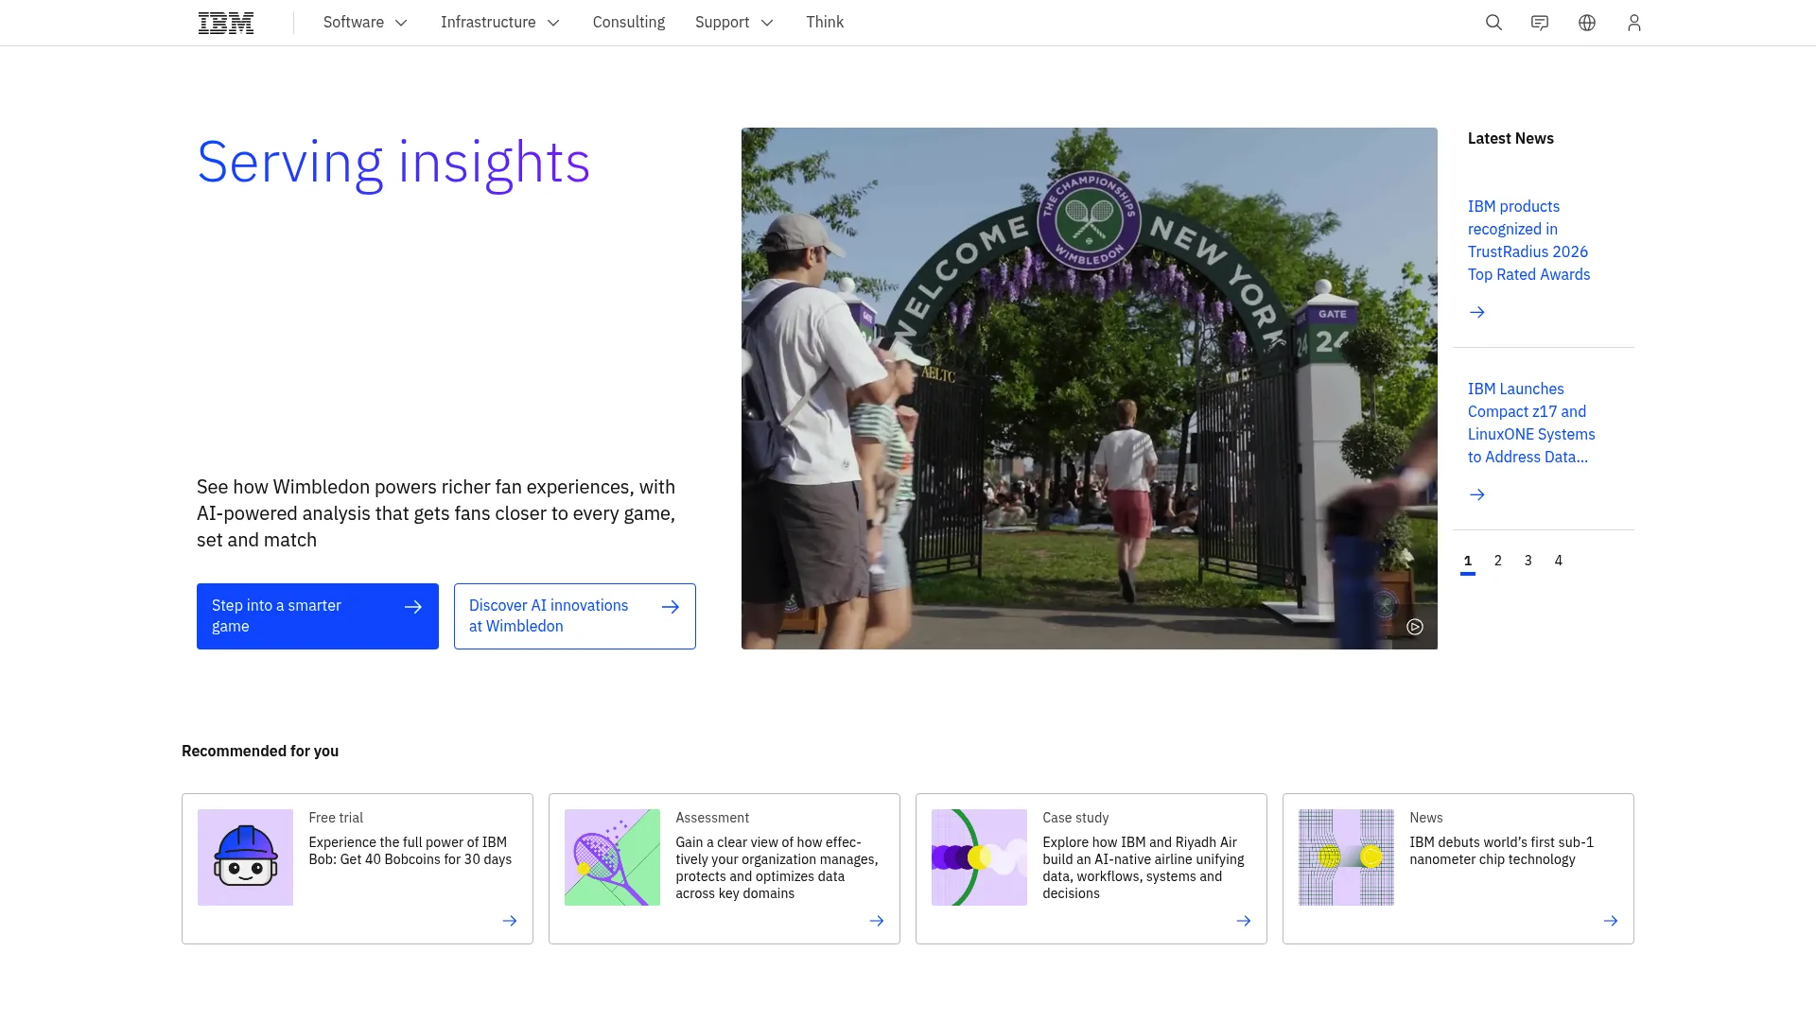This screenshot has height=1021, width=1816.
Task: Click the video play/pause icon
Action: (x=1415, y=627)
